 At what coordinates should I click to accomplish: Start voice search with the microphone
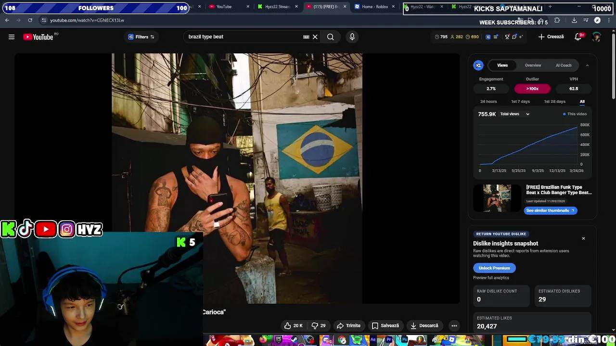(352, 37)
